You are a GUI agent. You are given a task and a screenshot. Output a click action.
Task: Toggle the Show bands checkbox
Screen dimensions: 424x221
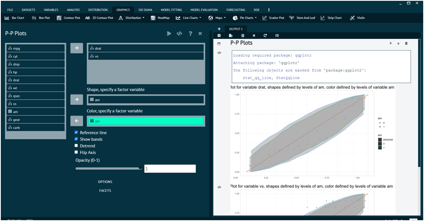(x=76, y=139)
